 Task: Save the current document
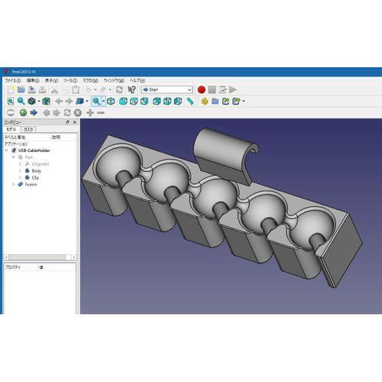[31, 89]
